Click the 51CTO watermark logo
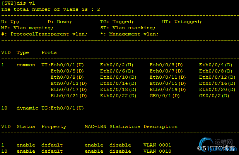The height and width of the screenshot is (155, 239). pos(217,145)
